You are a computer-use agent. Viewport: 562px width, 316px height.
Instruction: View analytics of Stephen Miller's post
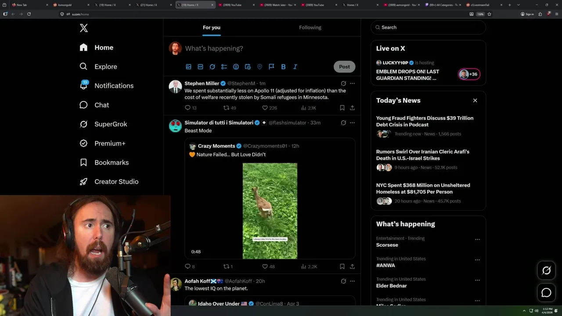[x=308, y=108]
